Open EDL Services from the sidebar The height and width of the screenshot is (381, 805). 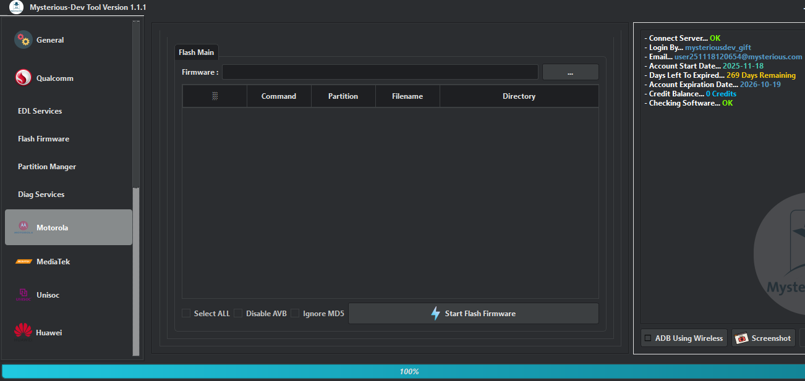[x=40, y=111]
